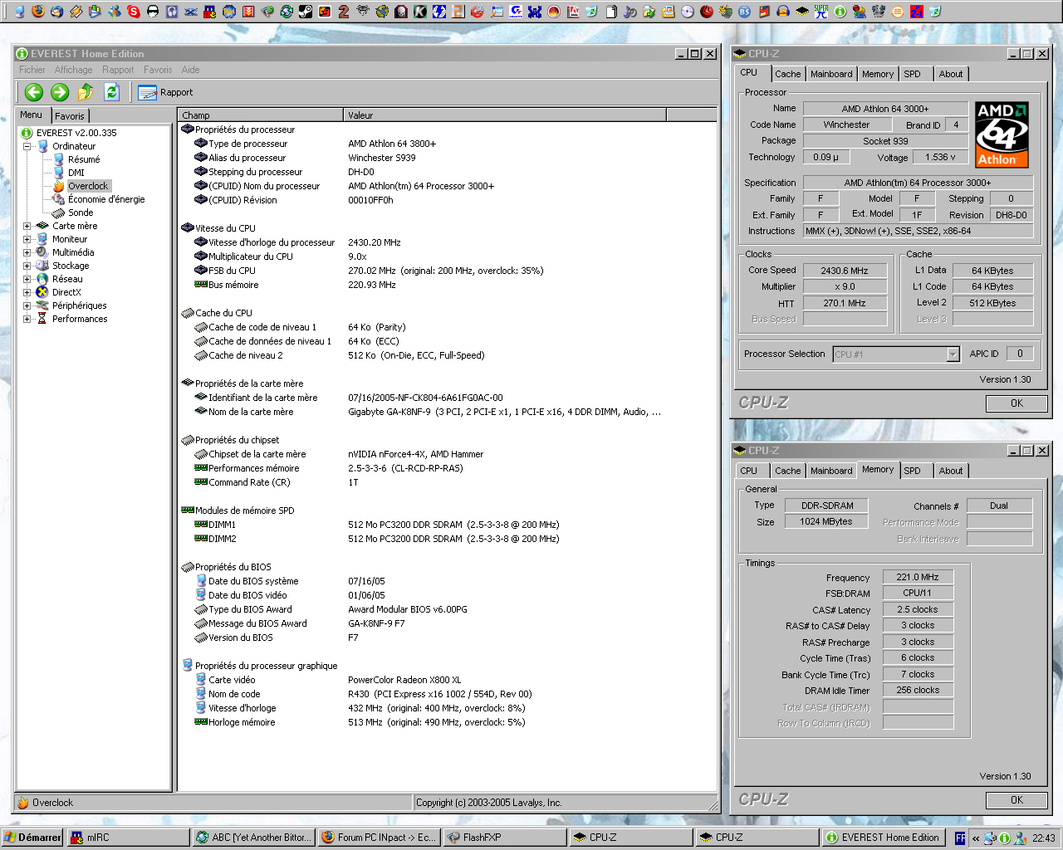
Task: Select DMI in the tree
Action: point(76,173)
